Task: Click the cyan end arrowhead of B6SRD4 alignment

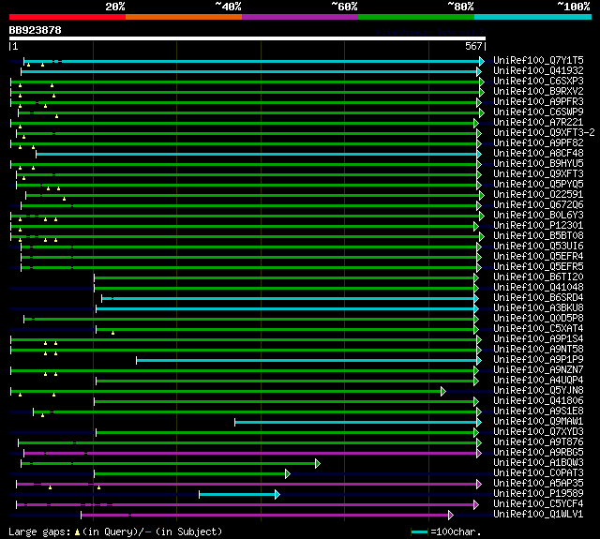Action: point(476,299)
